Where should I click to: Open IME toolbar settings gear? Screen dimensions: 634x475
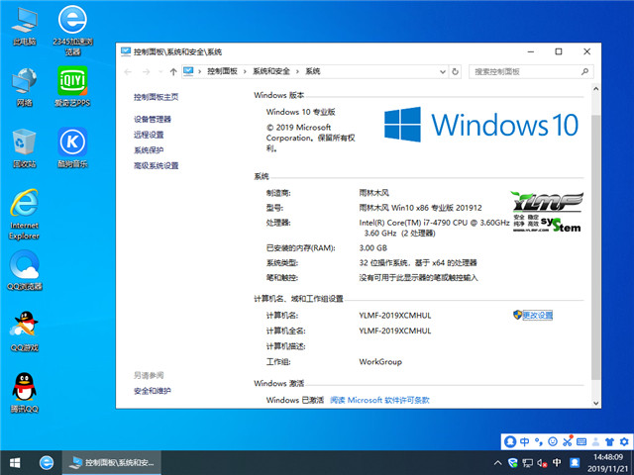click(624, 441)
